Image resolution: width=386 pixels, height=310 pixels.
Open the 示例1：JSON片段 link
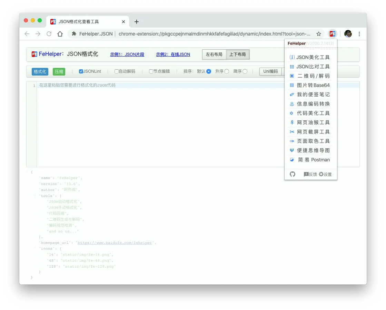(x=127, y=54)
